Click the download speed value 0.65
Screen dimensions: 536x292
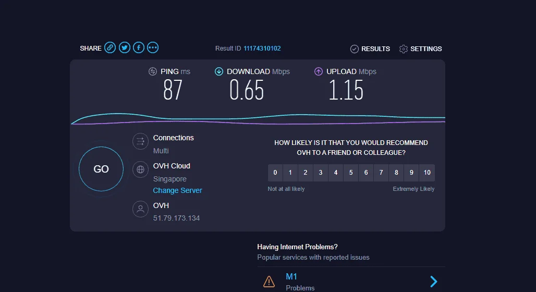247,90
